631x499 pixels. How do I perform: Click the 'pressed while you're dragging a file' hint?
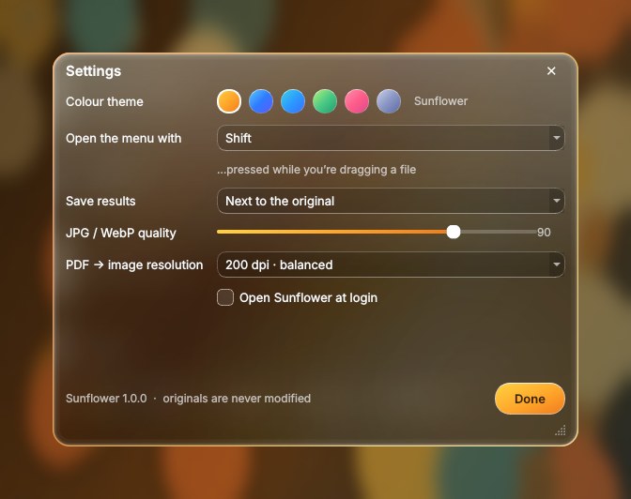pos(316,169)
